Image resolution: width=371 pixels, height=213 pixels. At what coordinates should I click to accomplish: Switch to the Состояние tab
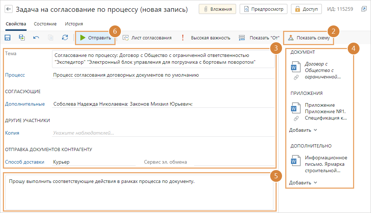45,24
